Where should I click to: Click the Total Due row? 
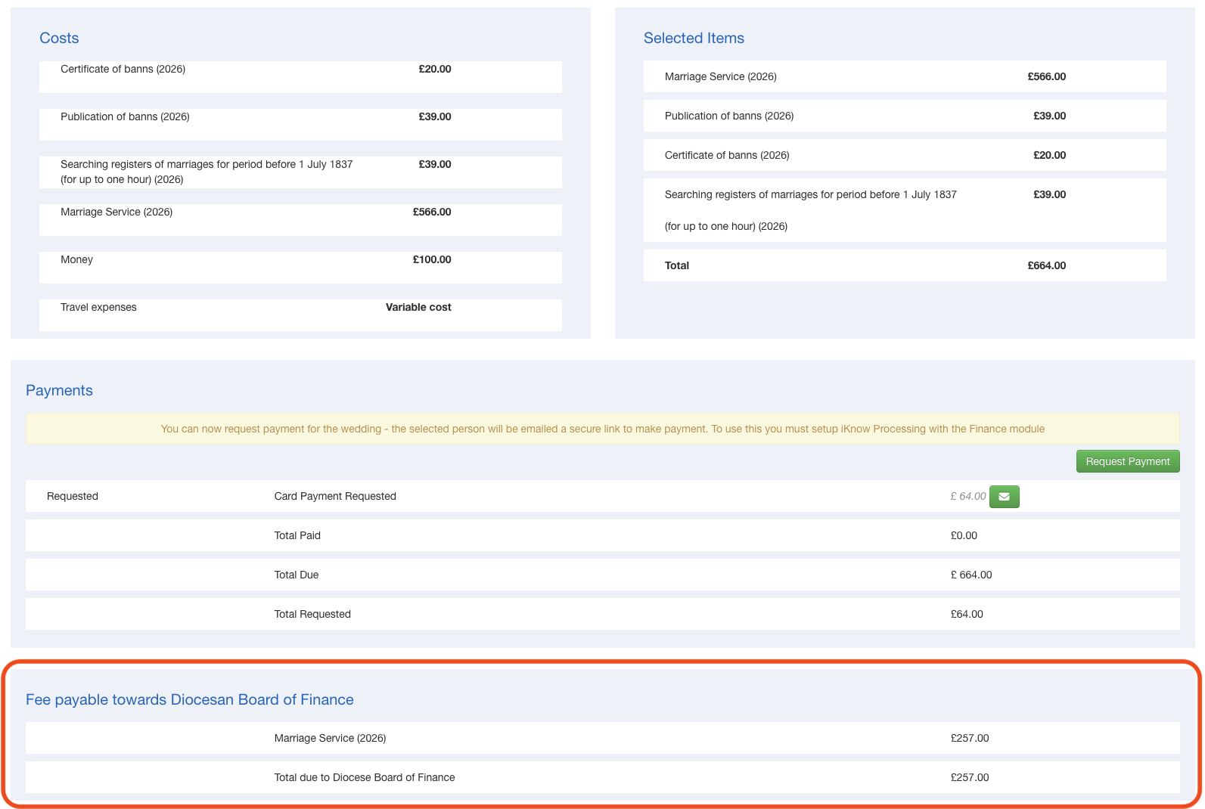click(602, 575)
